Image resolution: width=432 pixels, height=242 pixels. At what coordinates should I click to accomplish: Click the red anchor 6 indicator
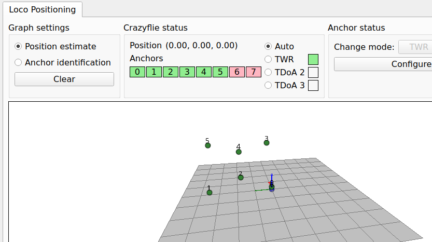click(237, 72)
